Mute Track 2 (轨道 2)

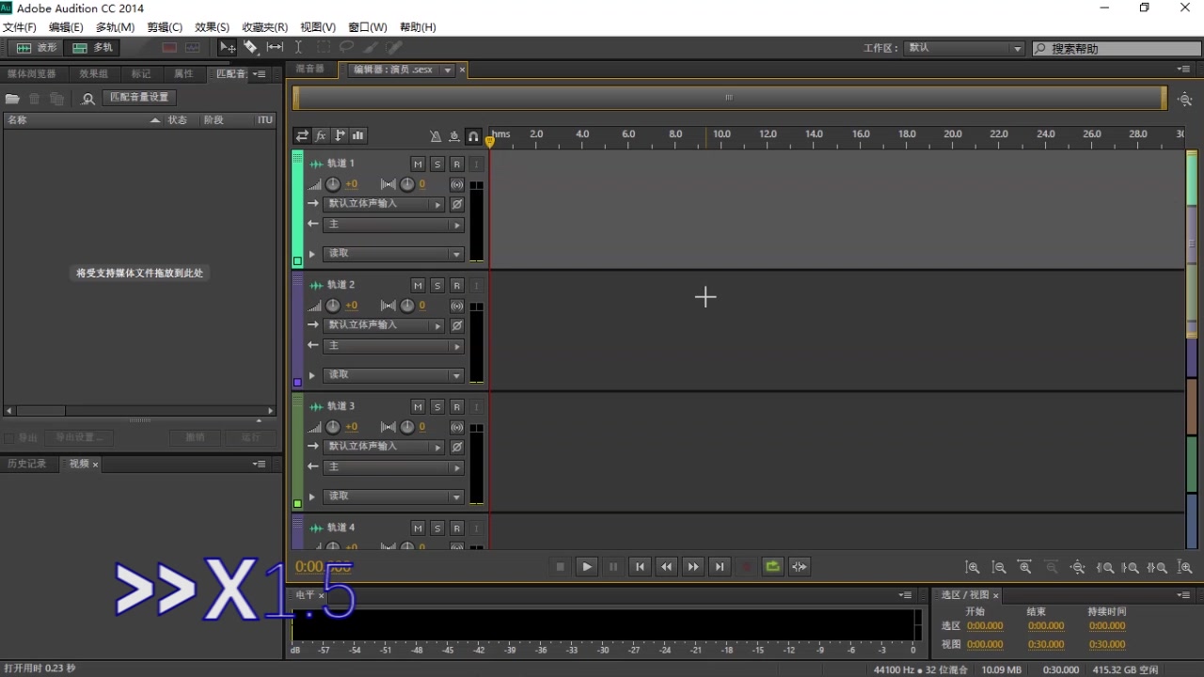click(x=418, y=285)
